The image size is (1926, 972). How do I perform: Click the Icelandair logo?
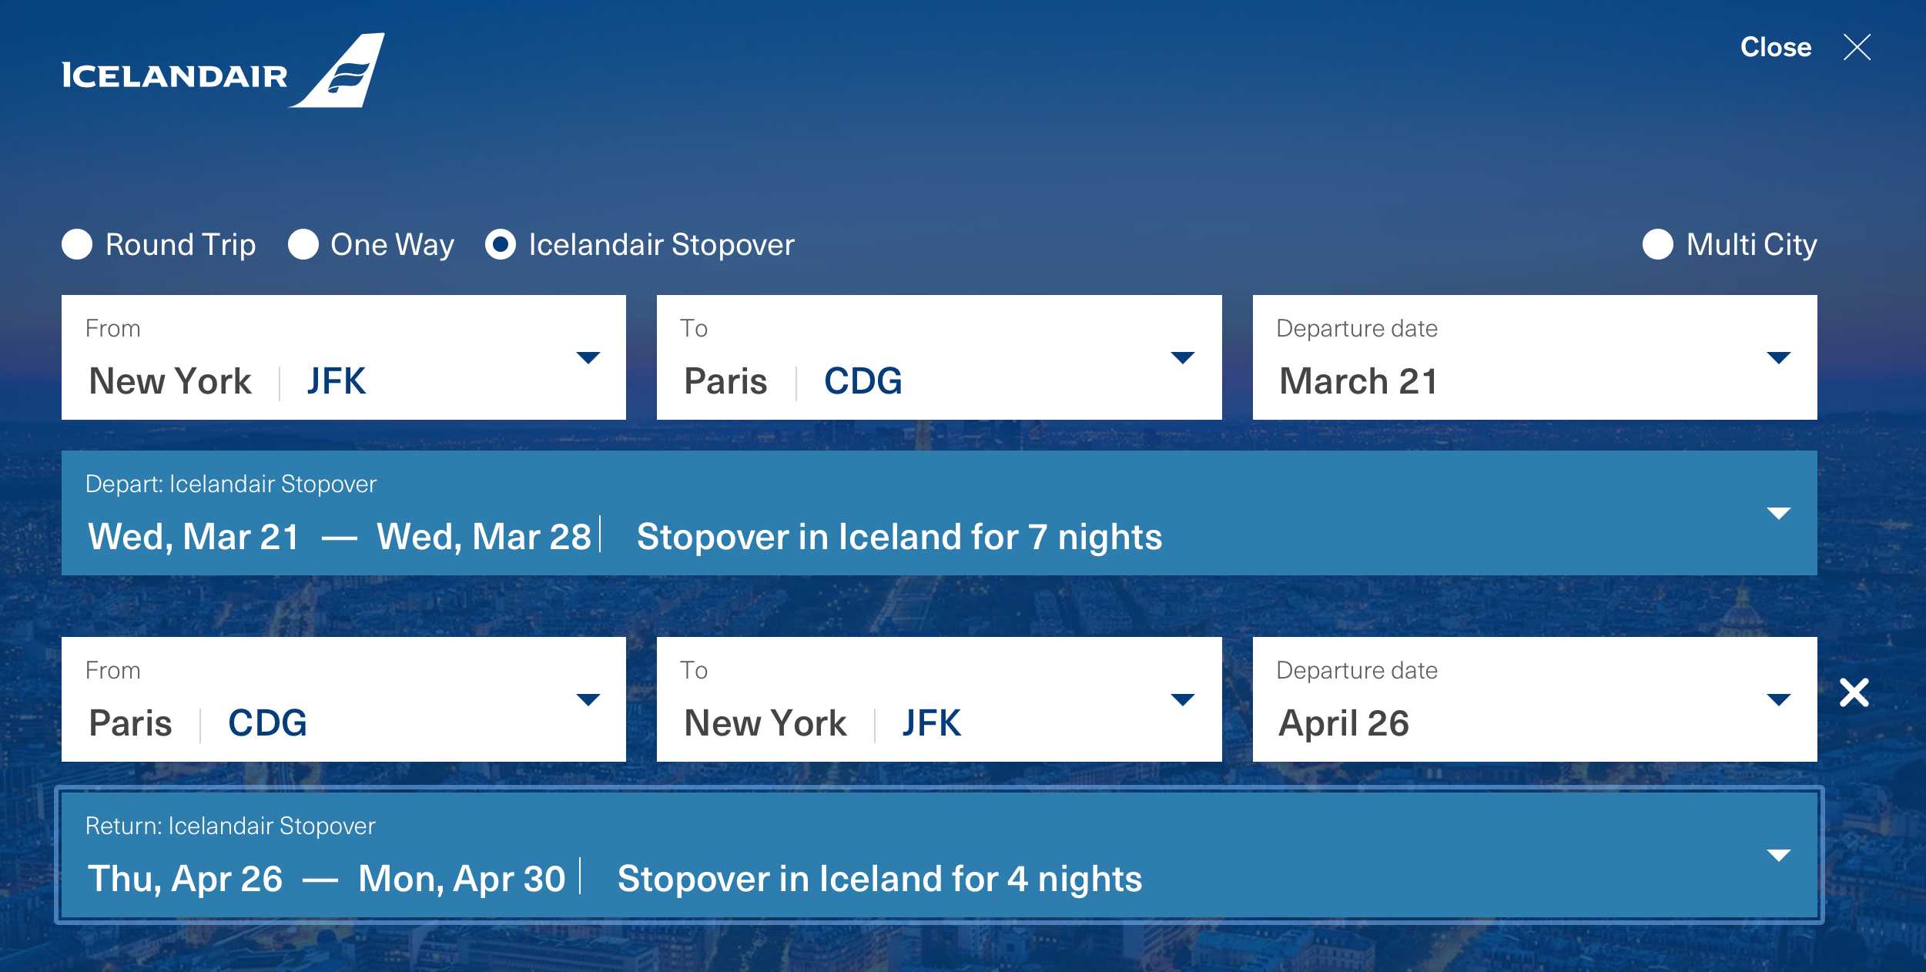[223, 71]
